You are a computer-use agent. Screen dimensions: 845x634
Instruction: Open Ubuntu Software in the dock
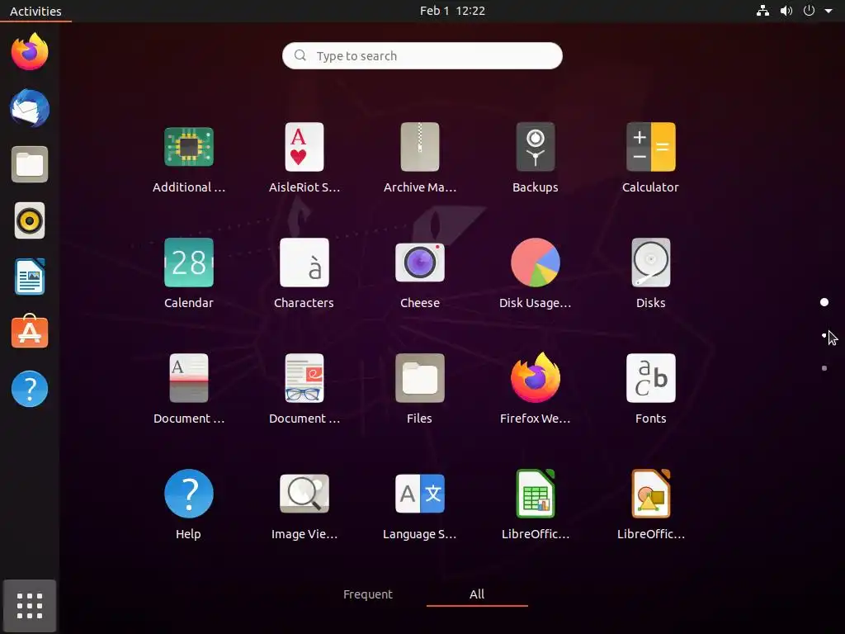pyautogui.click(x=30, y=332)
